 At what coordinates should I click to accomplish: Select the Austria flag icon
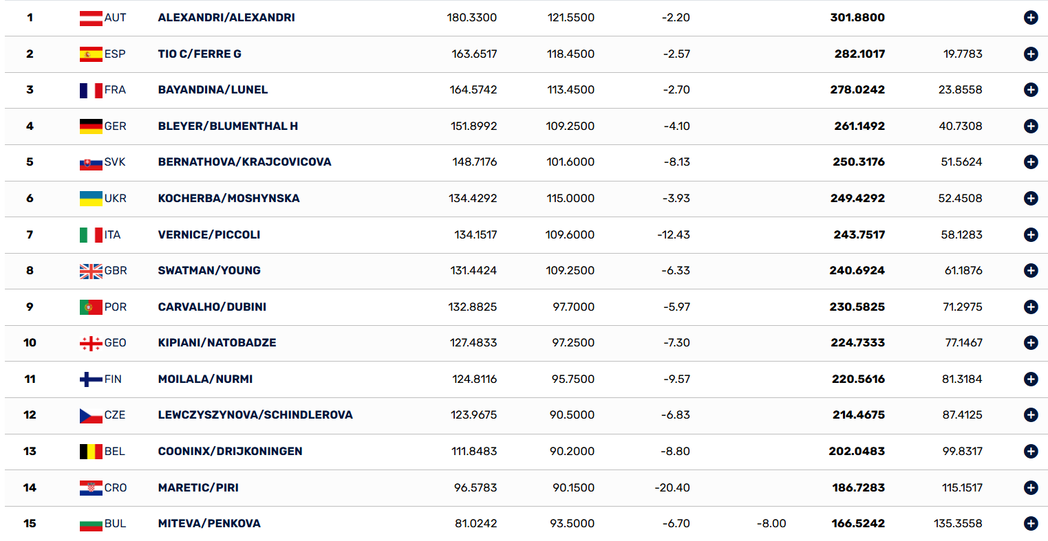click(x=91, y=19)
